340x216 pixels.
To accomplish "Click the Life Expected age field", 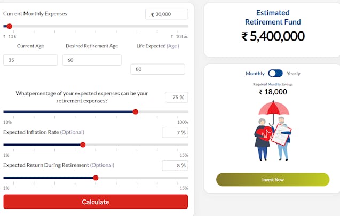I will (x=158, y=69).
